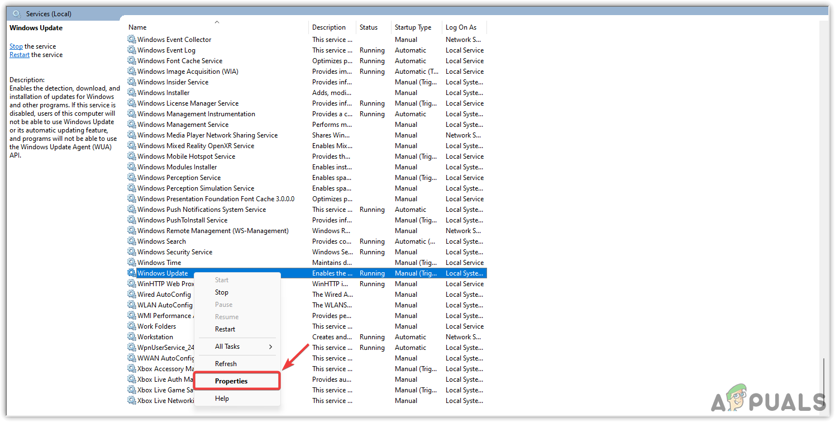Click the Windows Image Acquisition (WIA) icon
This screenshot has width=835, height=422.
click(132, 72)
